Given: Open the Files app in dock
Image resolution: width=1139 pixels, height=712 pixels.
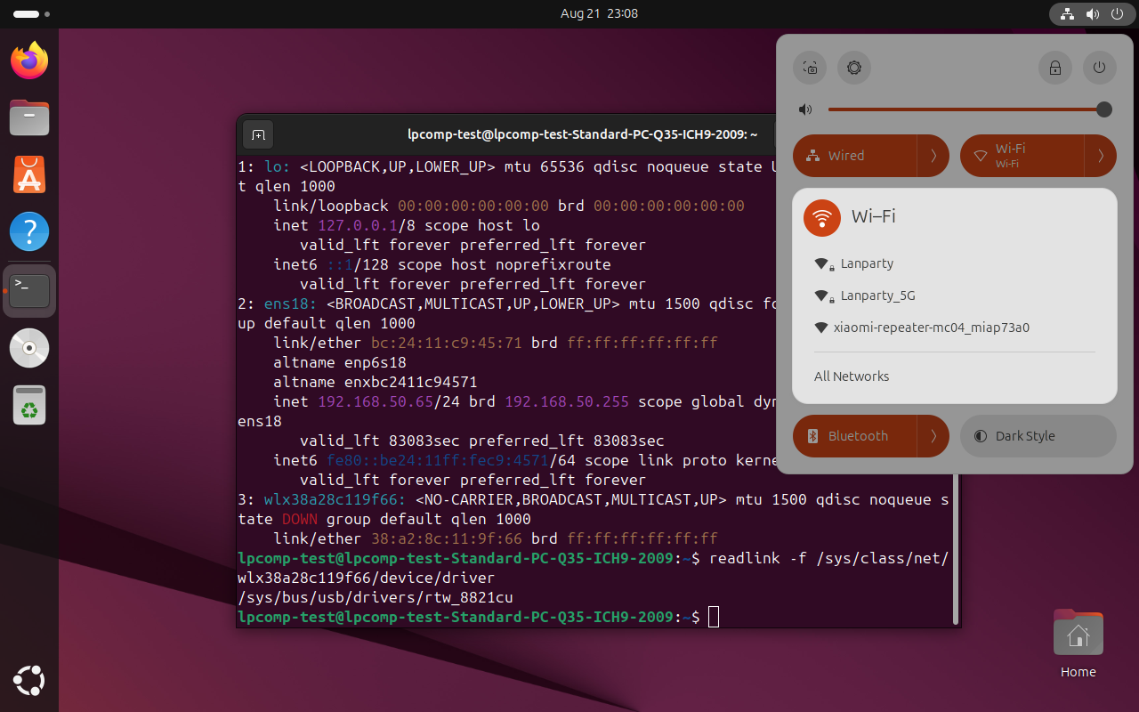Looking at the screenshot, I should (29, 117).
